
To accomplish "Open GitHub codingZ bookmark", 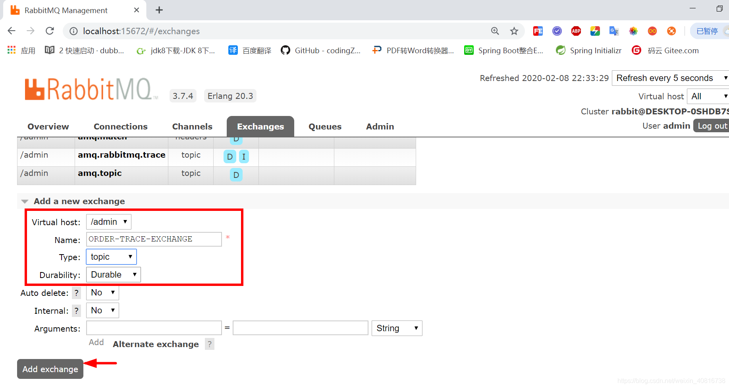I will click(x=321, y=50).
